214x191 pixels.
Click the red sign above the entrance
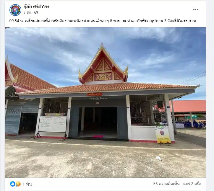(95, 94)
